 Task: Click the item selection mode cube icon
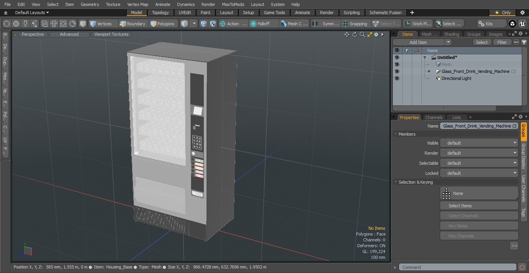pyautogui.click(x=83, y=24)
